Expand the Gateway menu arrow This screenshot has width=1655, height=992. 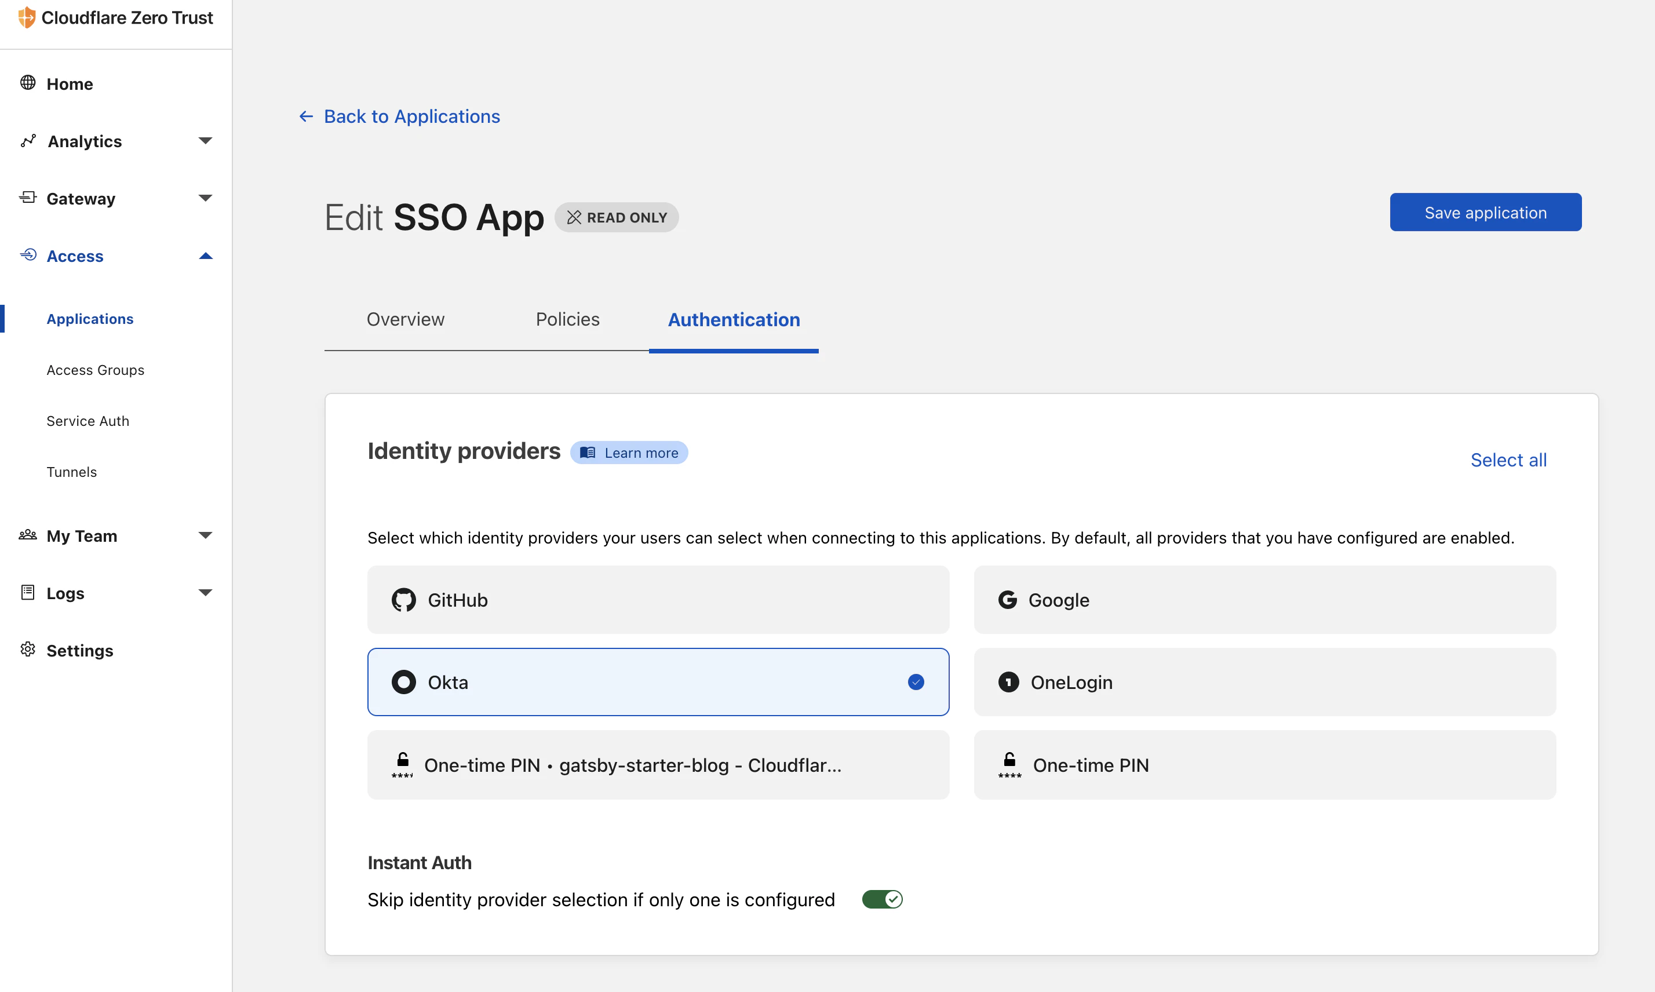(x=205, y=198)
